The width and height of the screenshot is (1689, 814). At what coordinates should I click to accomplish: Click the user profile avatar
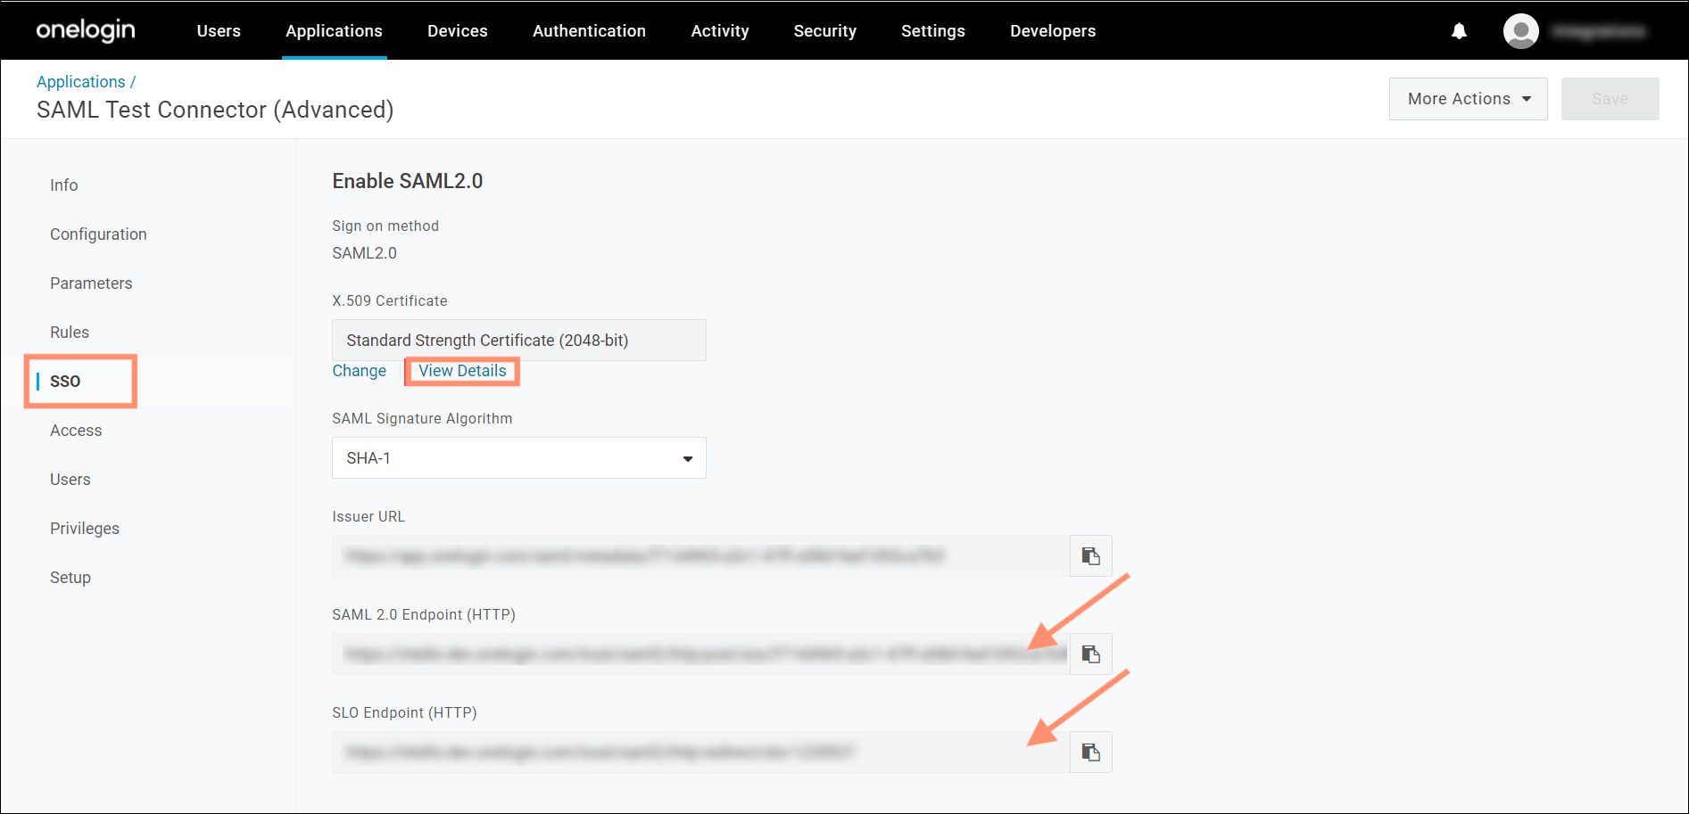tap(1520, 31)
